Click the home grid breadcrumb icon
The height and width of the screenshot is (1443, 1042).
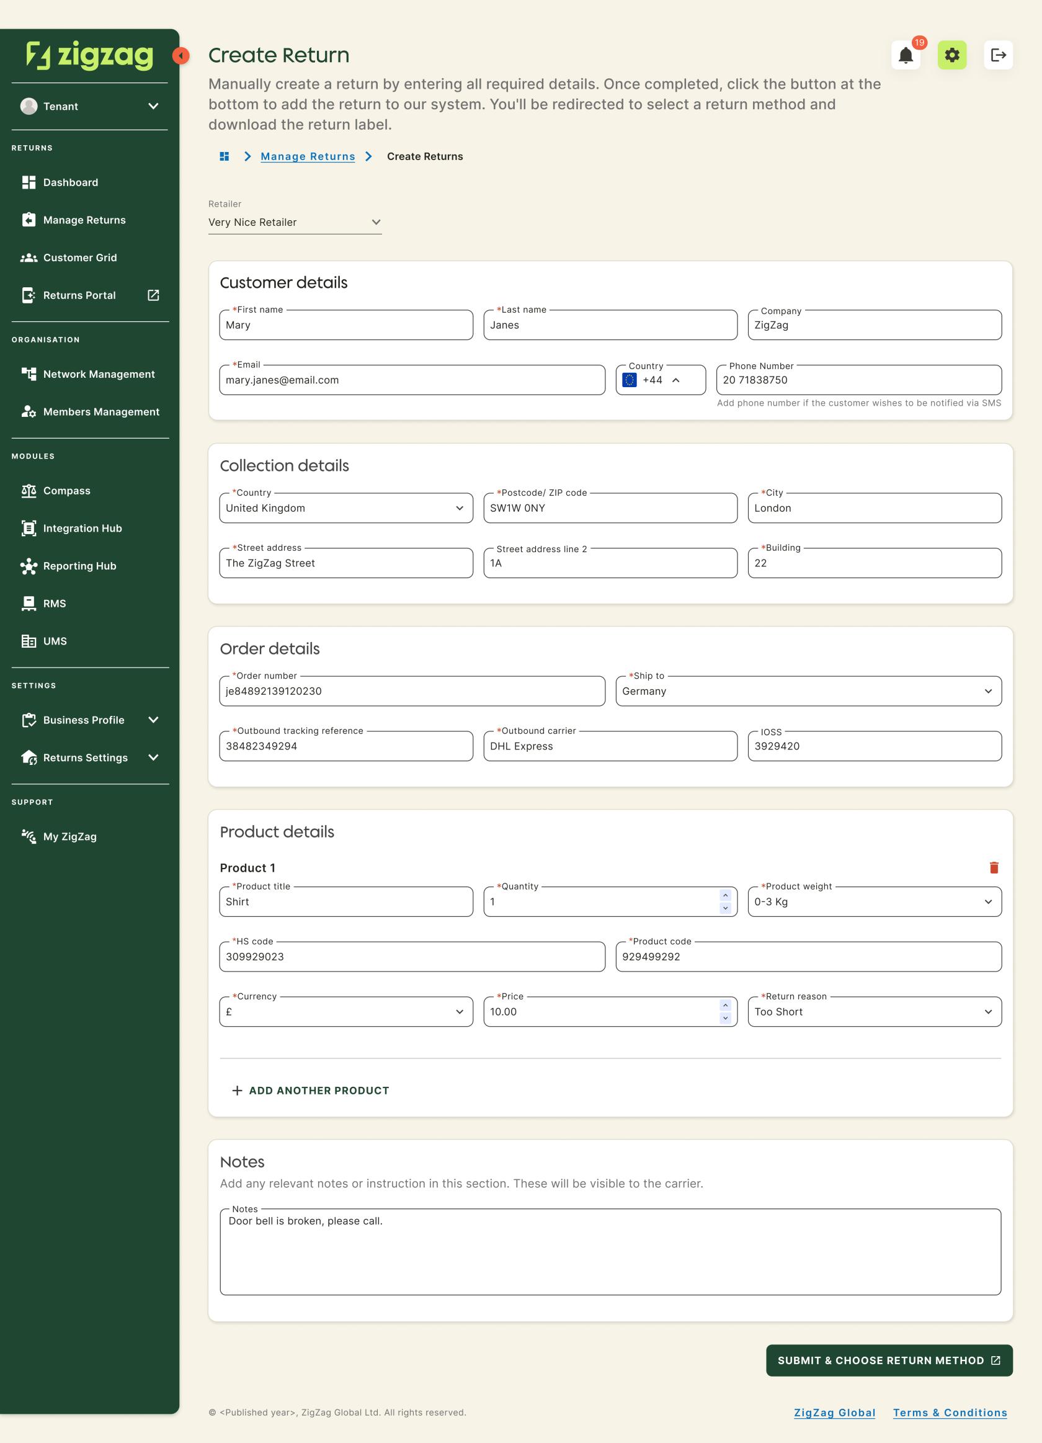tap(224, 156)
